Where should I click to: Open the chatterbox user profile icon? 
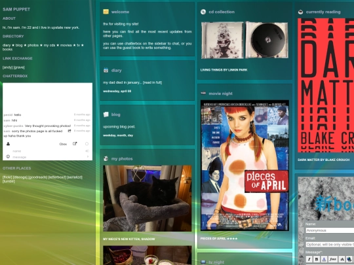tap(8, 144)
